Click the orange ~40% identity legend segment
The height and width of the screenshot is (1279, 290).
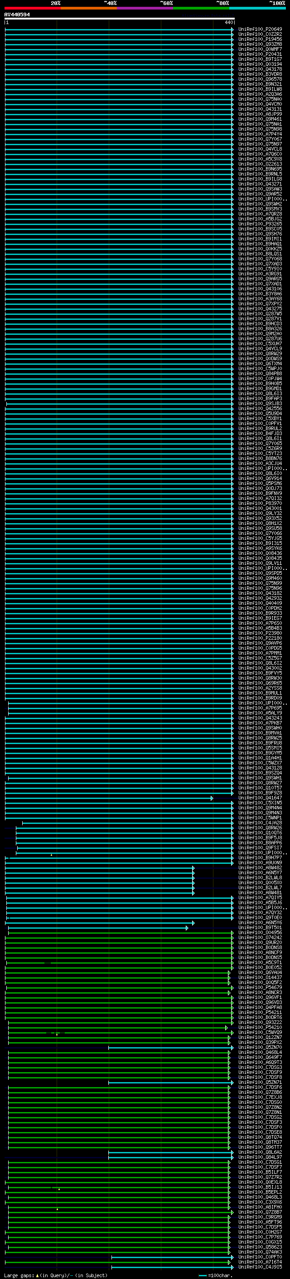[x=89, y=8]
